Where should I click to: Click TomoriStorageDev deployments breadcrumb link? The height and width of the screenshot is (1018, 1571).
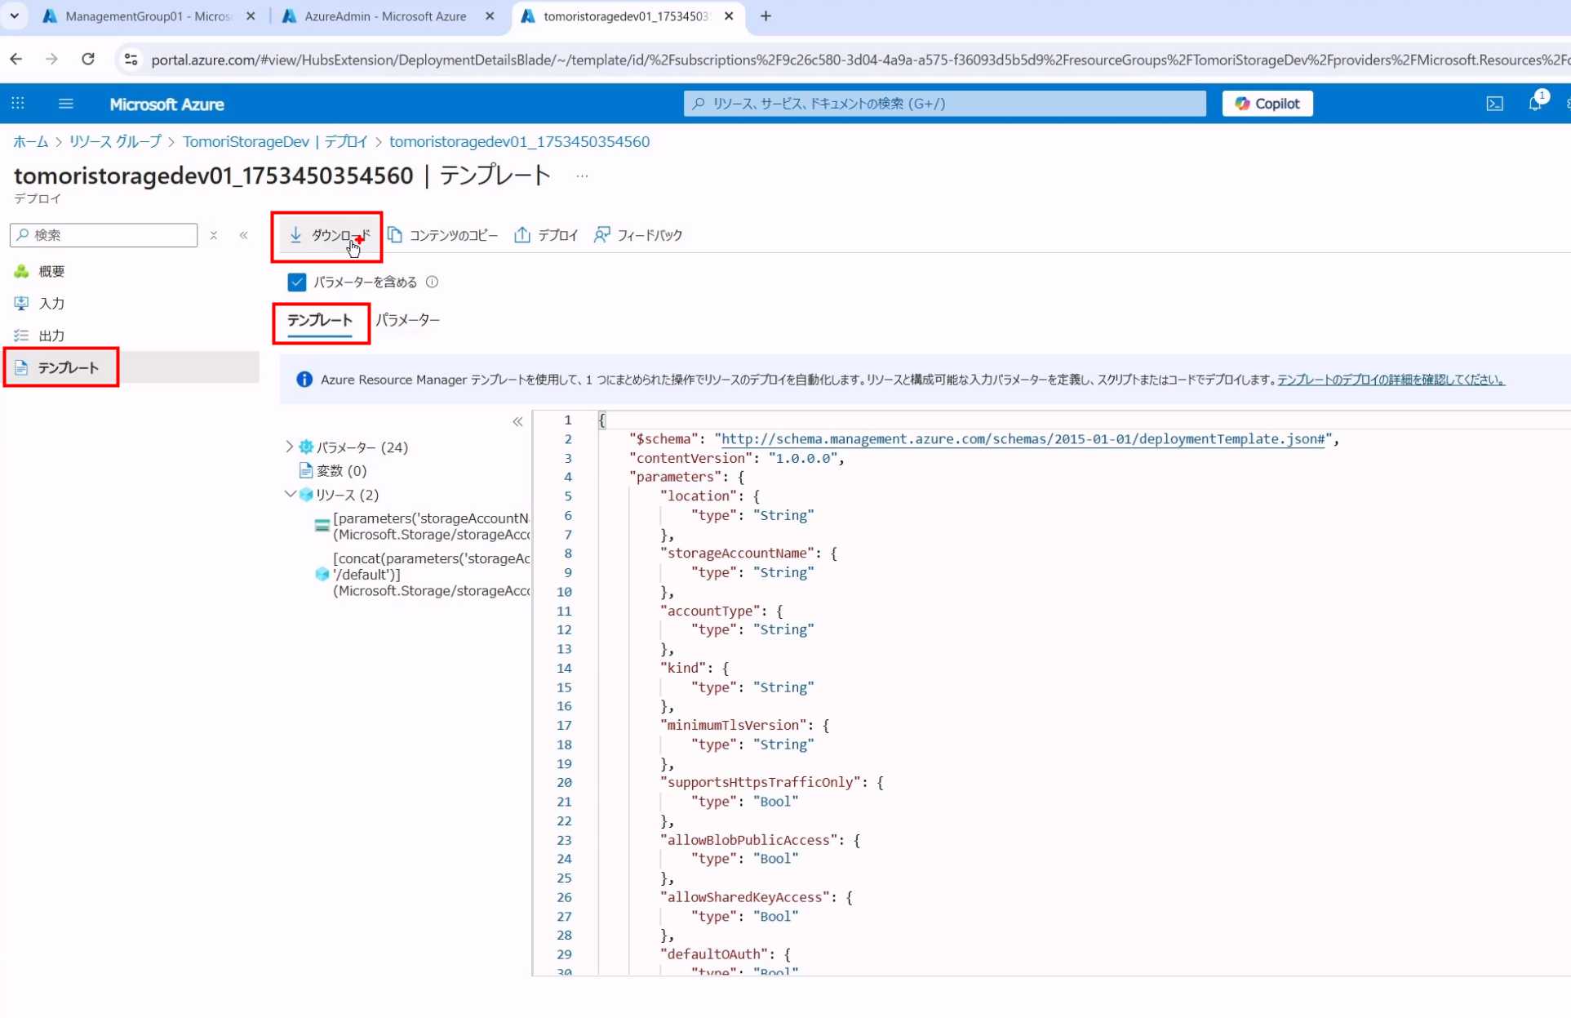[x=275, y=141]
